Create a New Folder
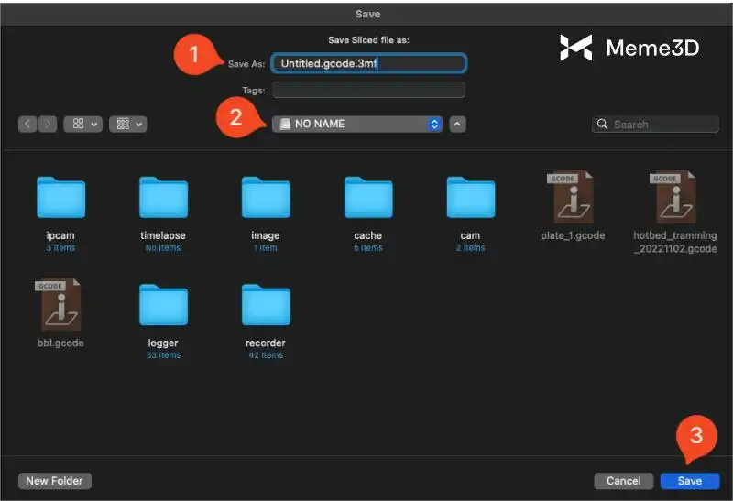The image size is (733, 501). [55, 481]
